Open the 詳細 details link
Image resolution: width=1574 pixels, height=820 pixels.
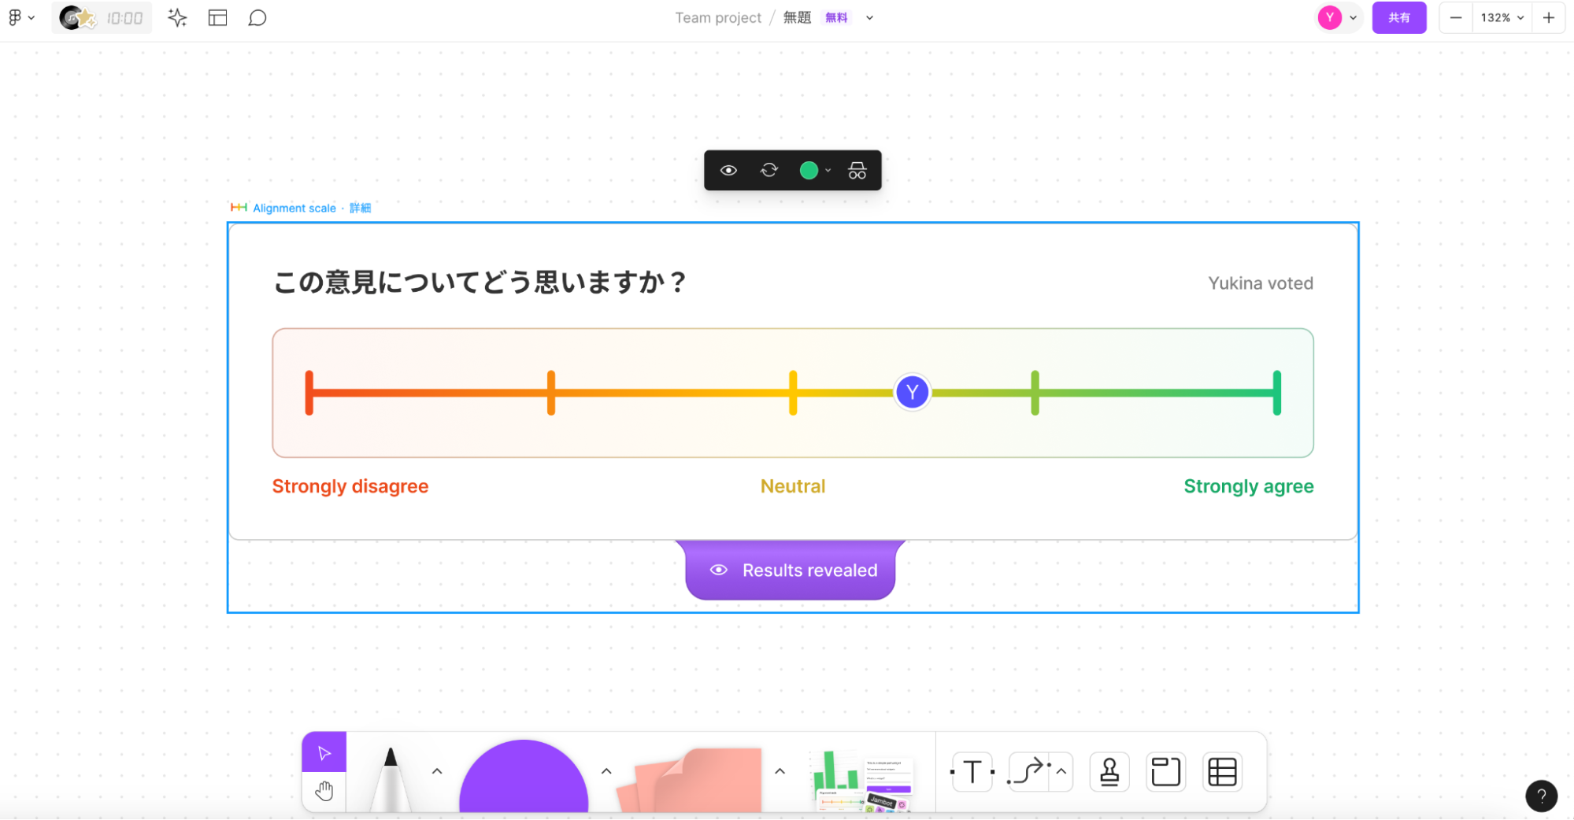[361, 208]
